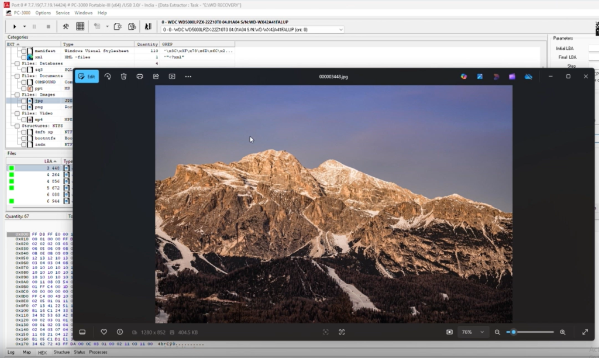The width and height of the screenshot is (599, 358).
Task: Delete the photo with the trash icon
Action: click(123, 76)
